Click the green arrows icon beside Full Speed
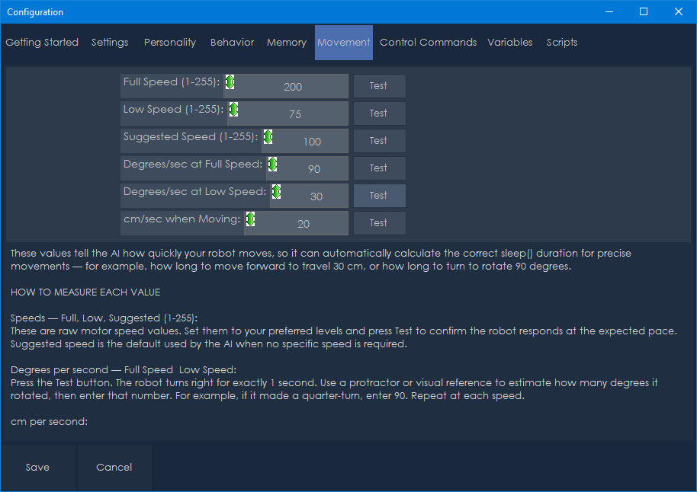 [230, 82]
